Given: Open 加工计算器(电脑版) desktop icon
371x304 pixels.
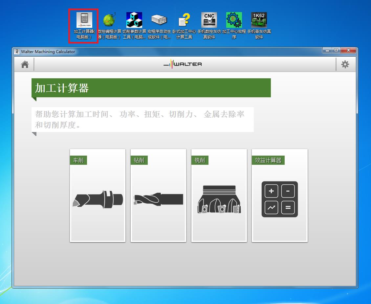Looking at the screenshot, I should pyautogui.click(x=84, y=20).
